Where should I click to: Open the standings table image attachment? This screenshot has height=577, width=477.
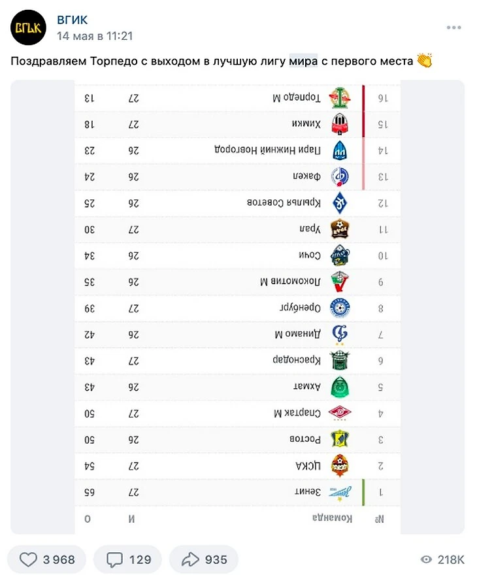237,307
